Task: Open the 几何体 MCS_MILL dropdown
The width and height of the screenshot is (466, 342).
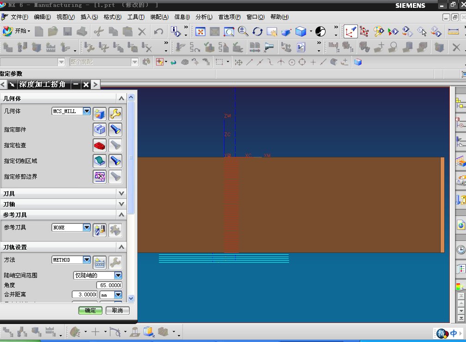Action: [x=86, y=111]
